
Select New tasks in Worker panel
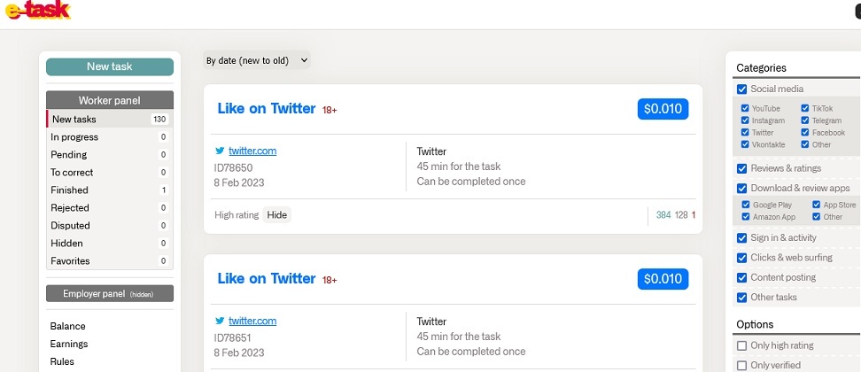click(74, 120)
